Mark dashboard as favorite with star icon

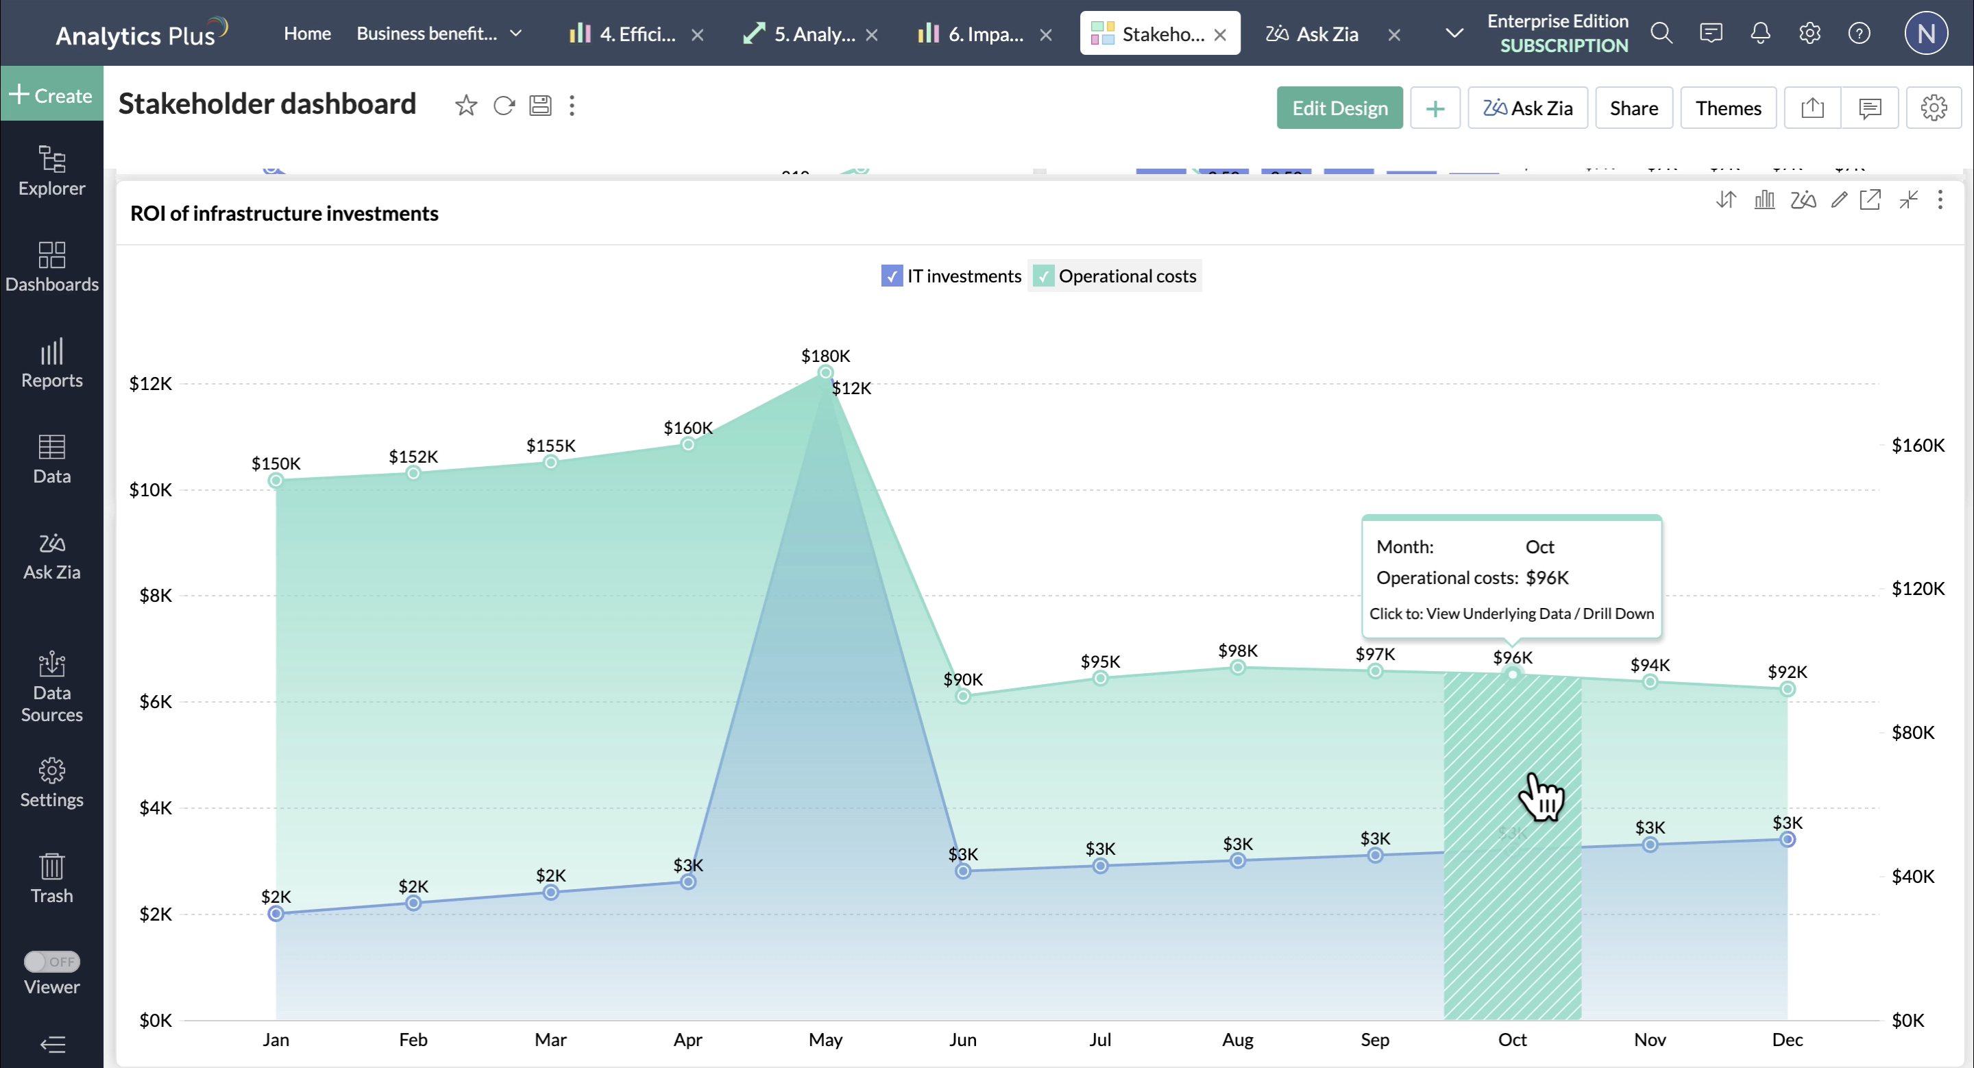coord(466,106)
